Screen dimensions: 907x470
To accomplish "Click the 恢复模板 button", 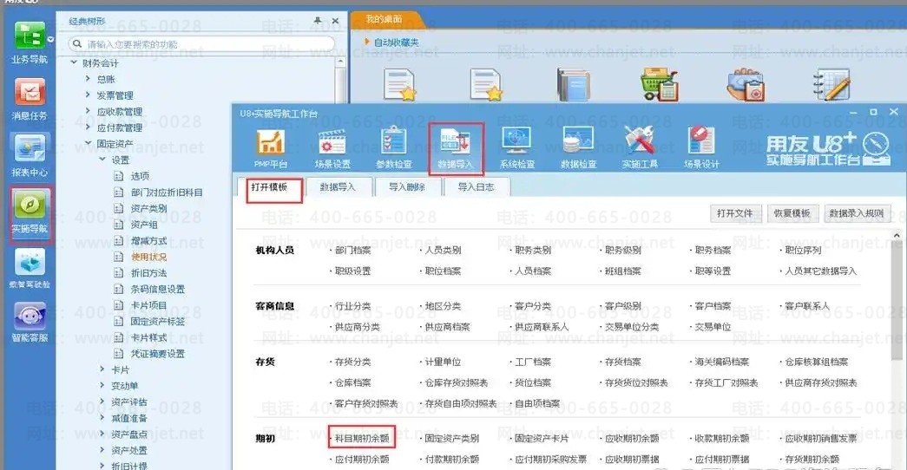I will [x=792, y=213].
